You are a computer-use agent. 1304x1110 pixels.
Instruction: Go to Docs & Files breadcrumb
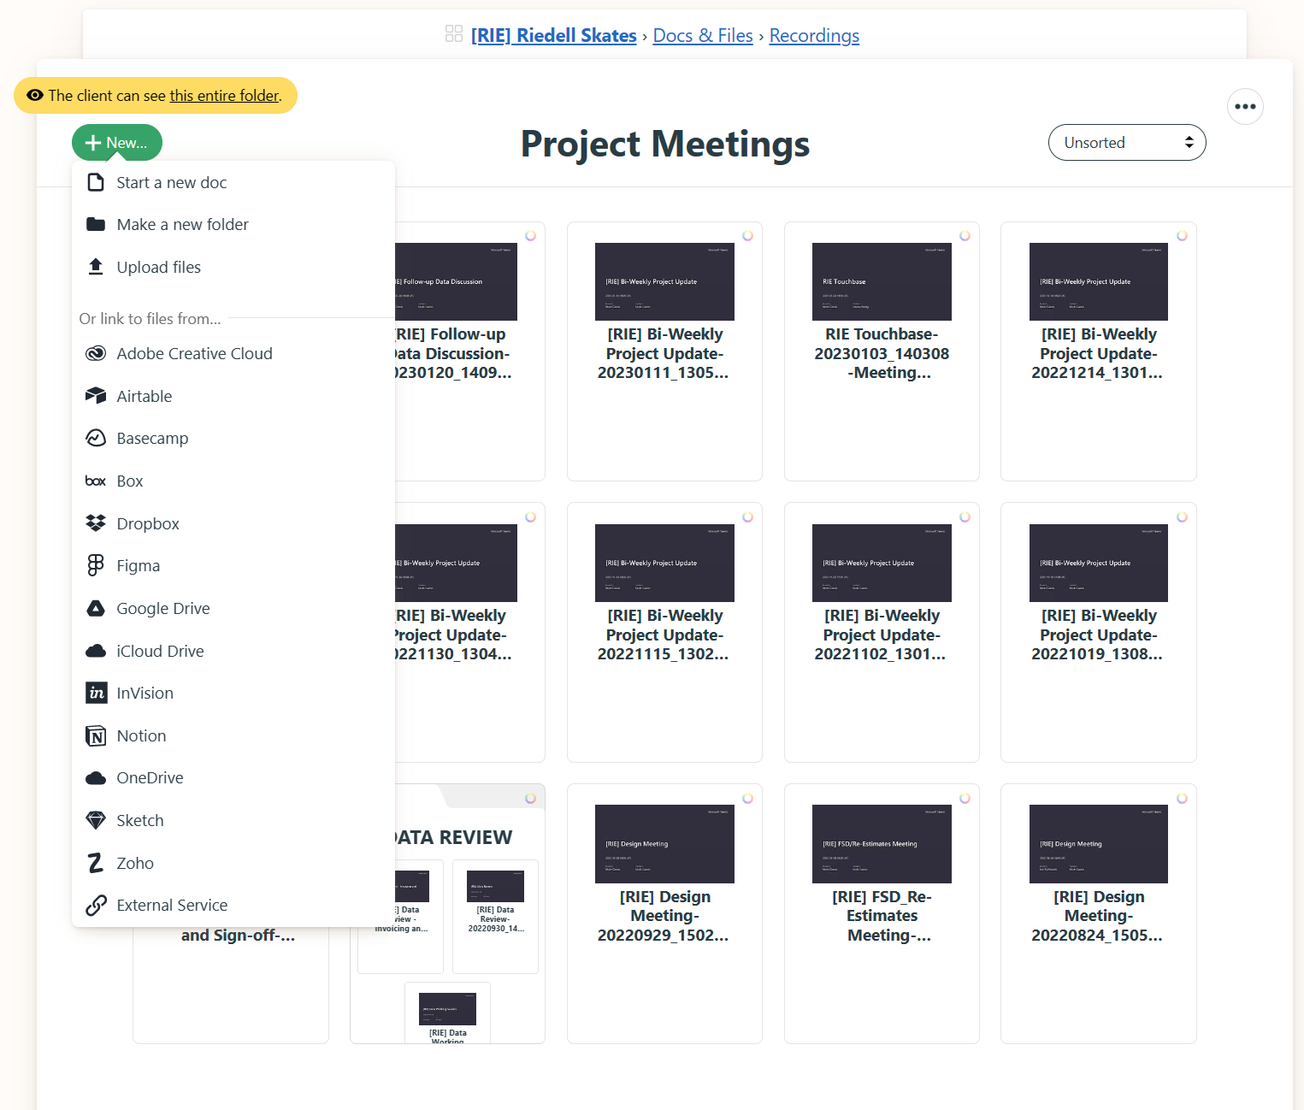point(703,35)
